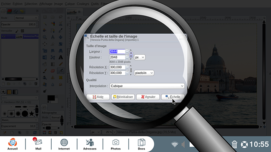Viewport: 271px width, 152px height.
Task: Pick the Zoom magnifier tool
Action: (x=45, y=37)
